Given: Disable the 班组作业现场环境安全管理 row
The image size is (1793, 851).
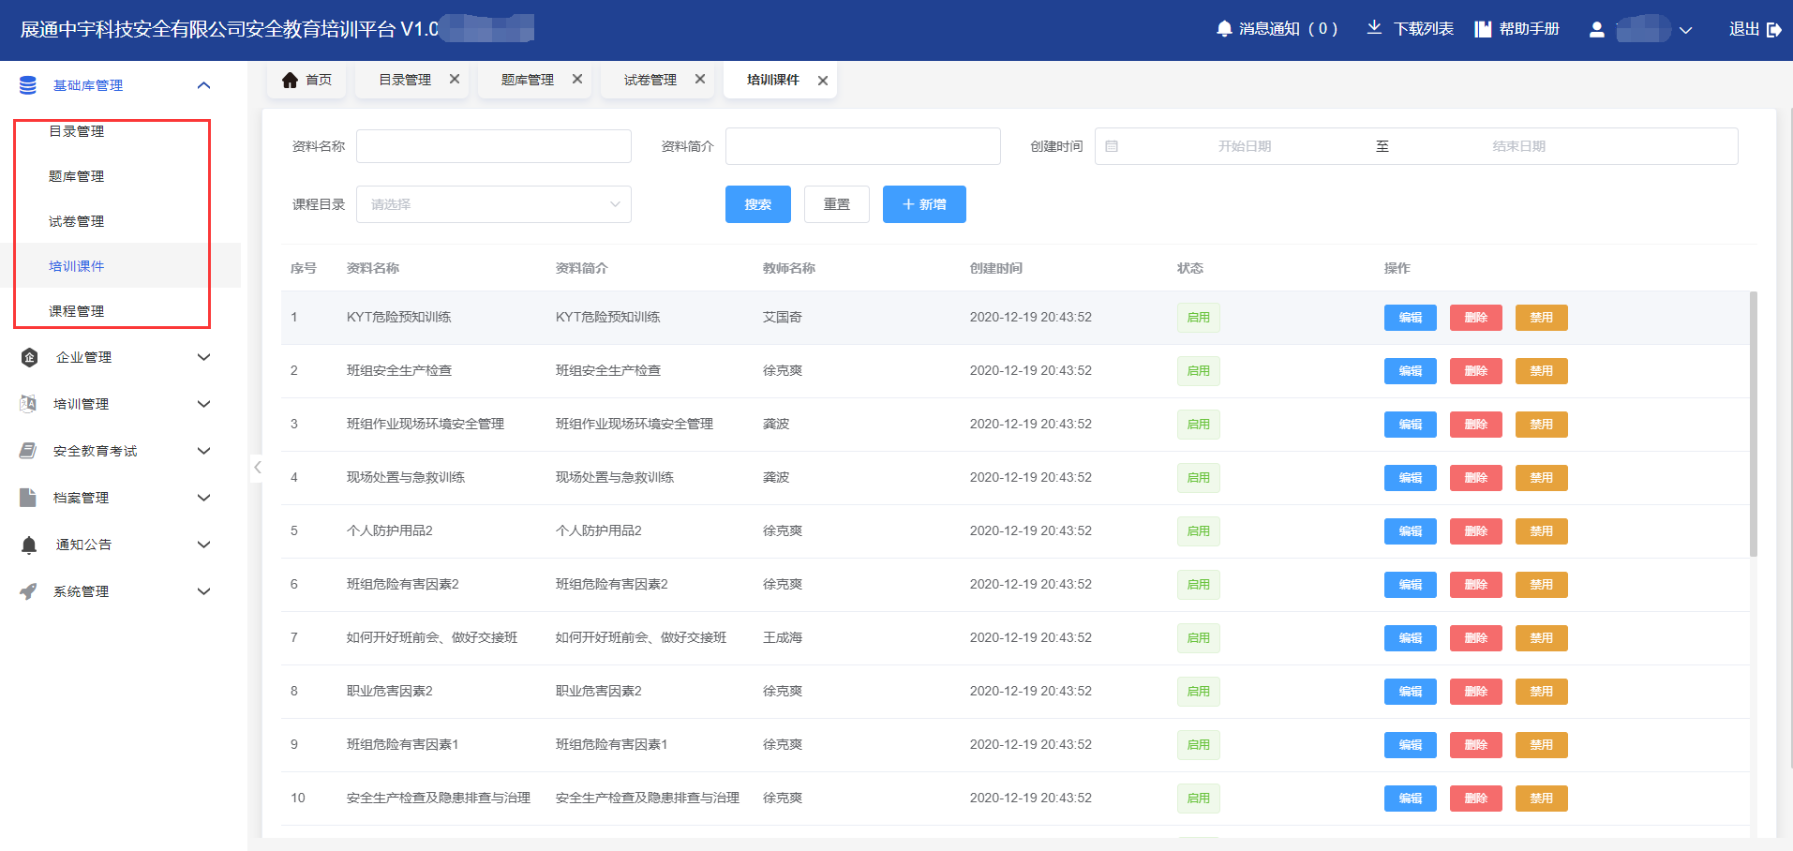Looking at the screenshot, I should [x=1542, y=425].
